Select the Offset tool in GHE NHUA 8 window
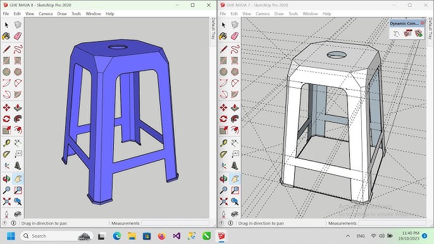Image resolution: width=434 pixels, height=244 pixels. click(x=18, y=130)
